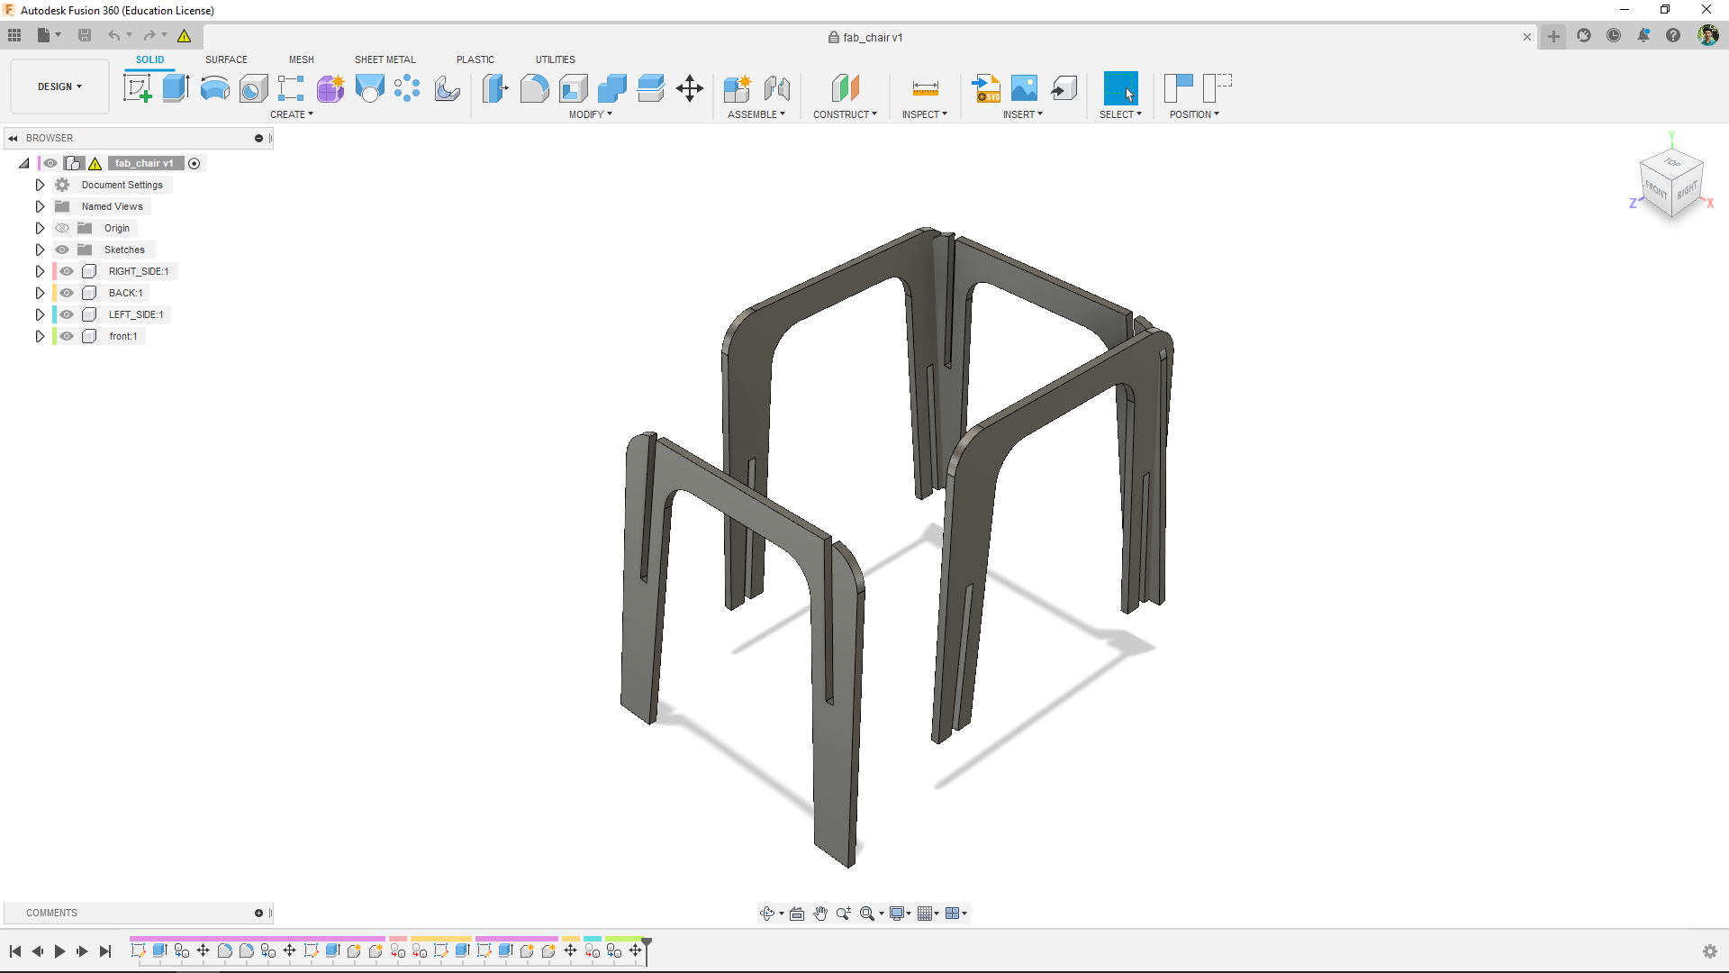
Task: Expand the Sketches folder
Action: pyautogui.click(x=40, y=250)
